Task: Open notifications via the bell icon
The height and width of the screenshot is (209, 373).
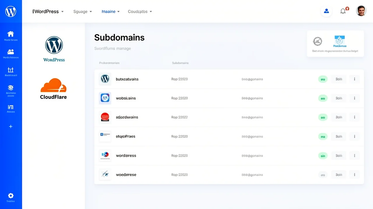Action: [343, 11]
